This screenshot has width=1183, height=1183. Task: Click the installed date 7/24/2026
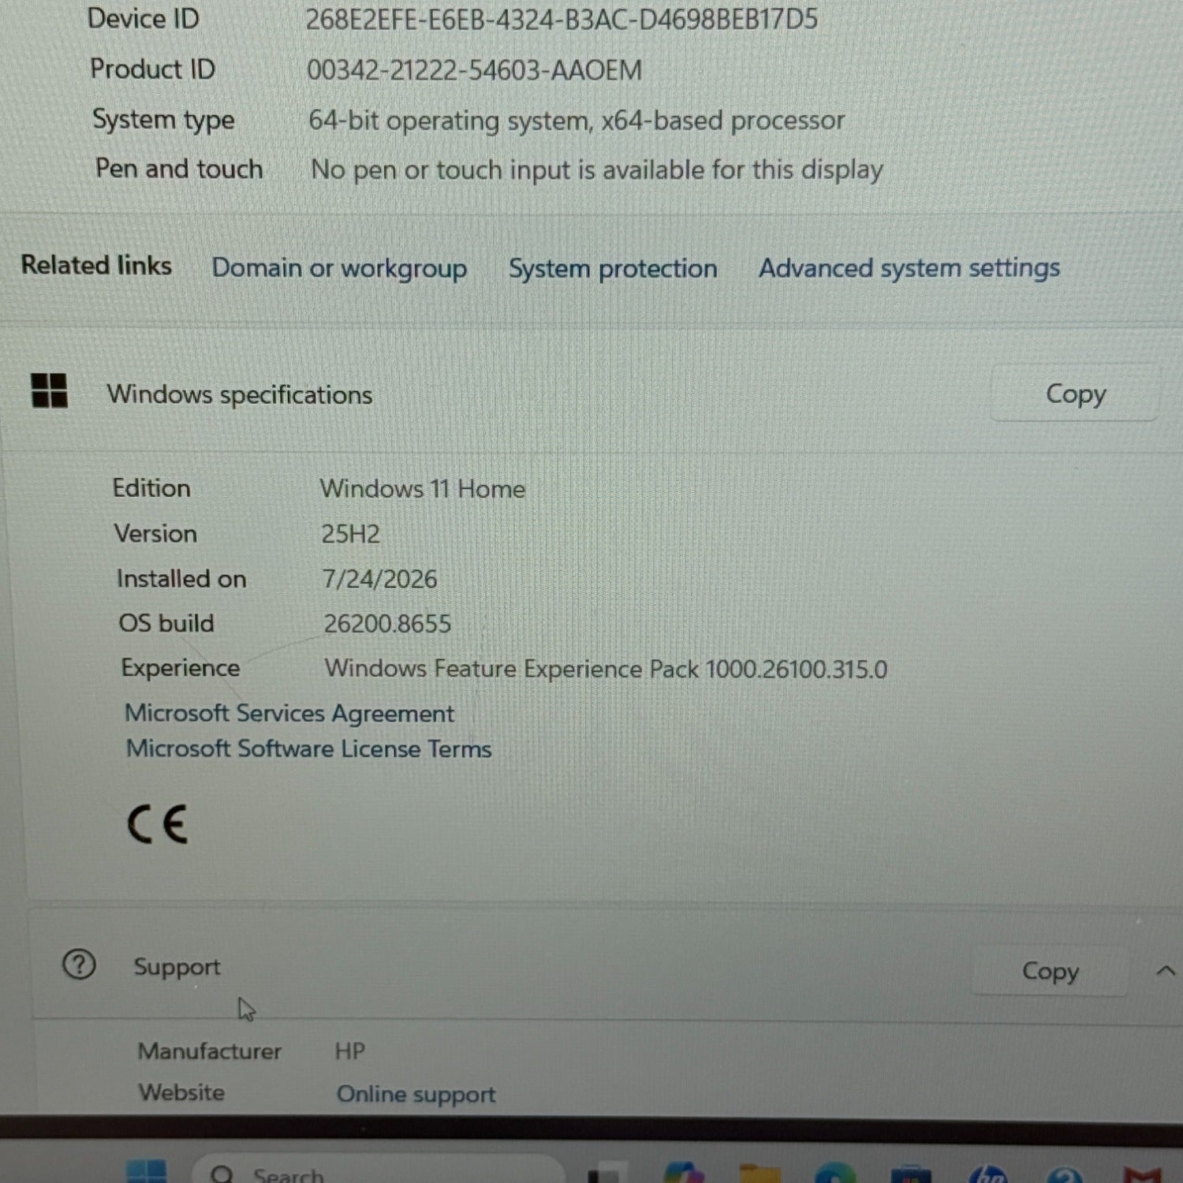tap(379, 579)
